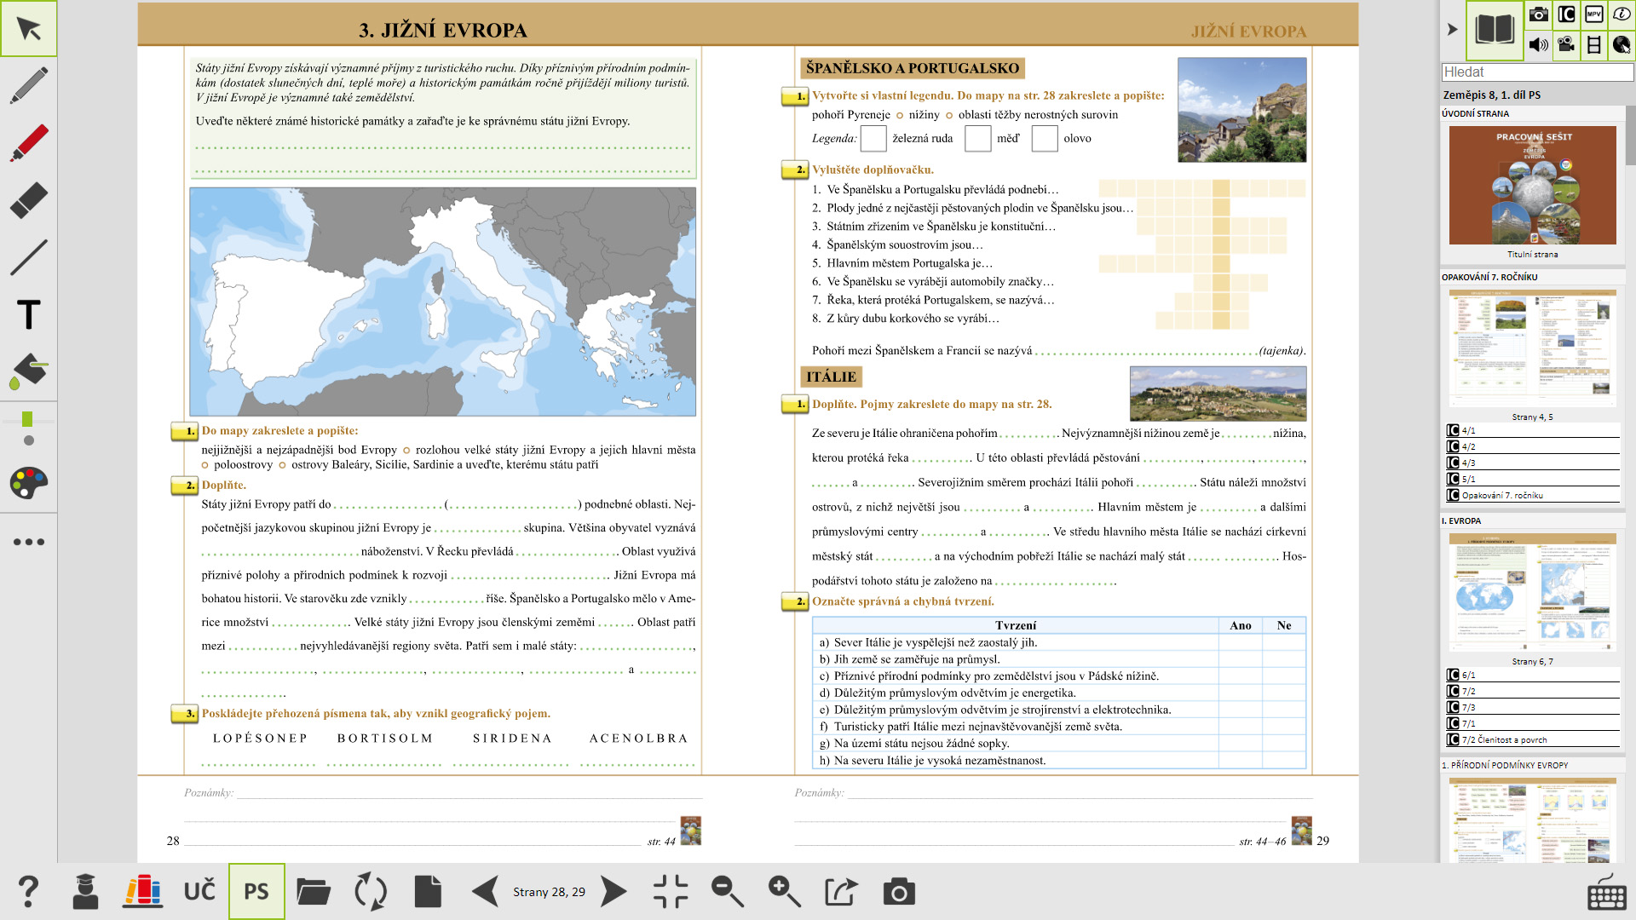Open the color palette

[x=29, y=483]
